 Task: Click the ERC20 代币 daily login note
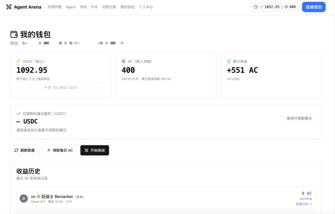click(x=146, y=79)
